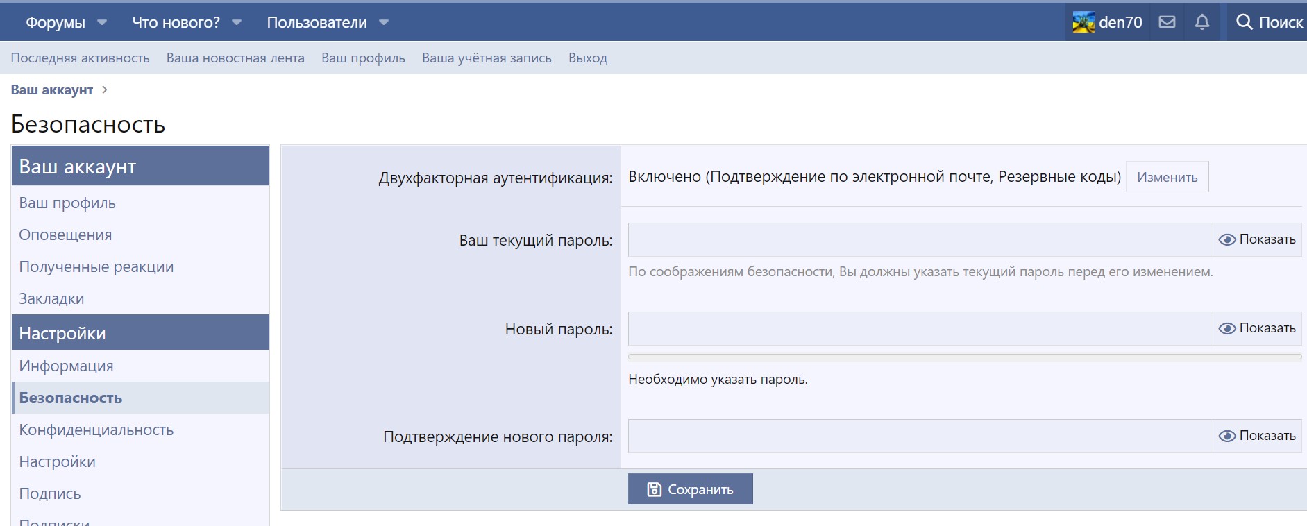Open the envelope messages icon

coord(1167,22)
